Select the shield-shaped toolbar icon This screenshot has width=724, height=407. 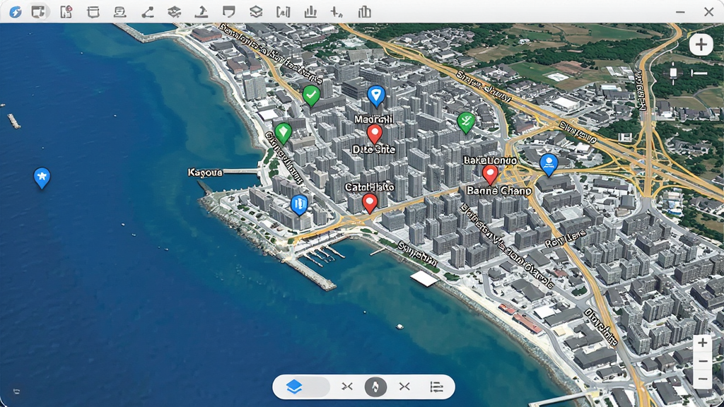[x=228, y=12]
